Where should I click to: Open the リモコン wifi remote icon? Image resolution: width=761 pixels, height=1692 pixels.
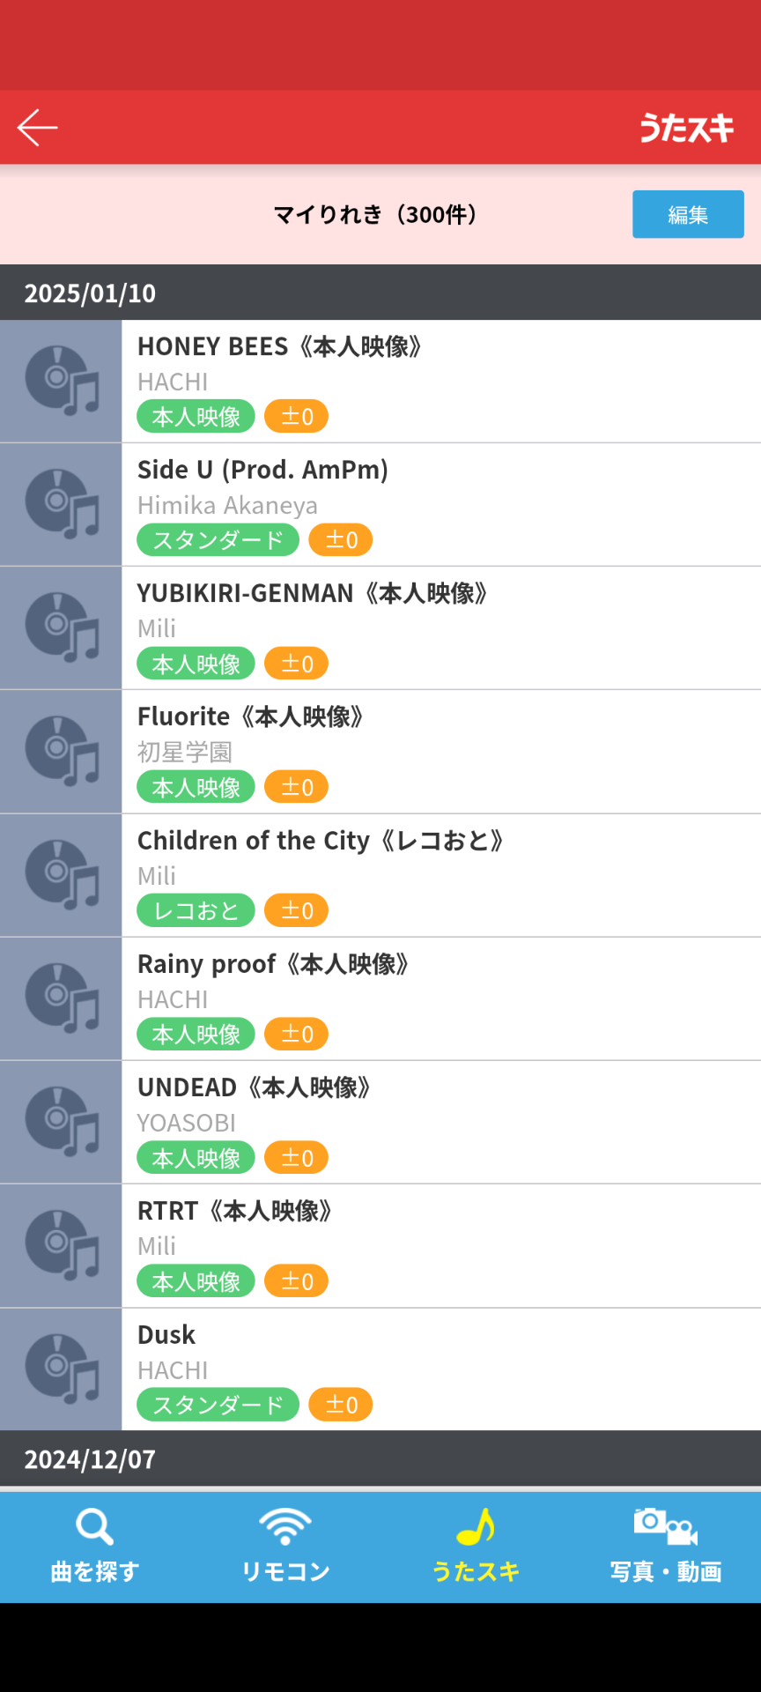point(285,1526)
